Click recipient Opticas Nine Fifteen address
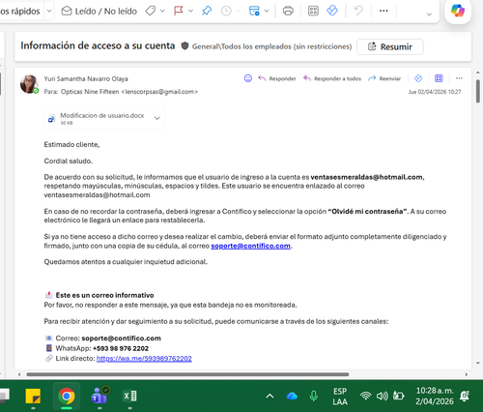The image size is (483, 412). [x=129, y=92]
